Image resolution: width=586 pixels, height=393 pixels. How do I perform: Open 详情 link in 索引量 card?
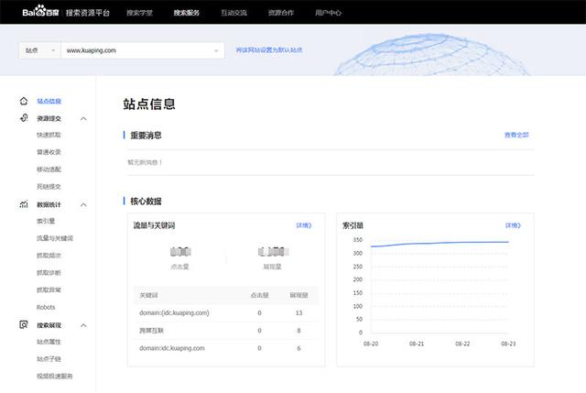click(x=513, y=225)
